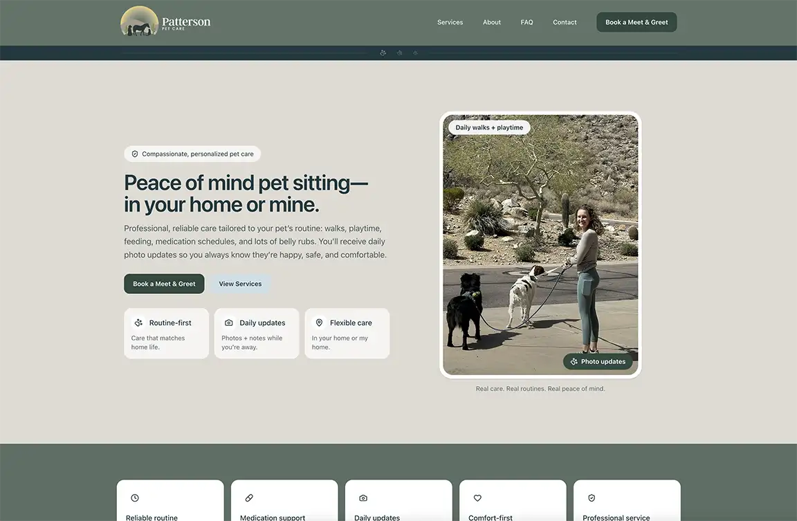Select the location pin icon beside Flexible care

(x=319, y=322)
